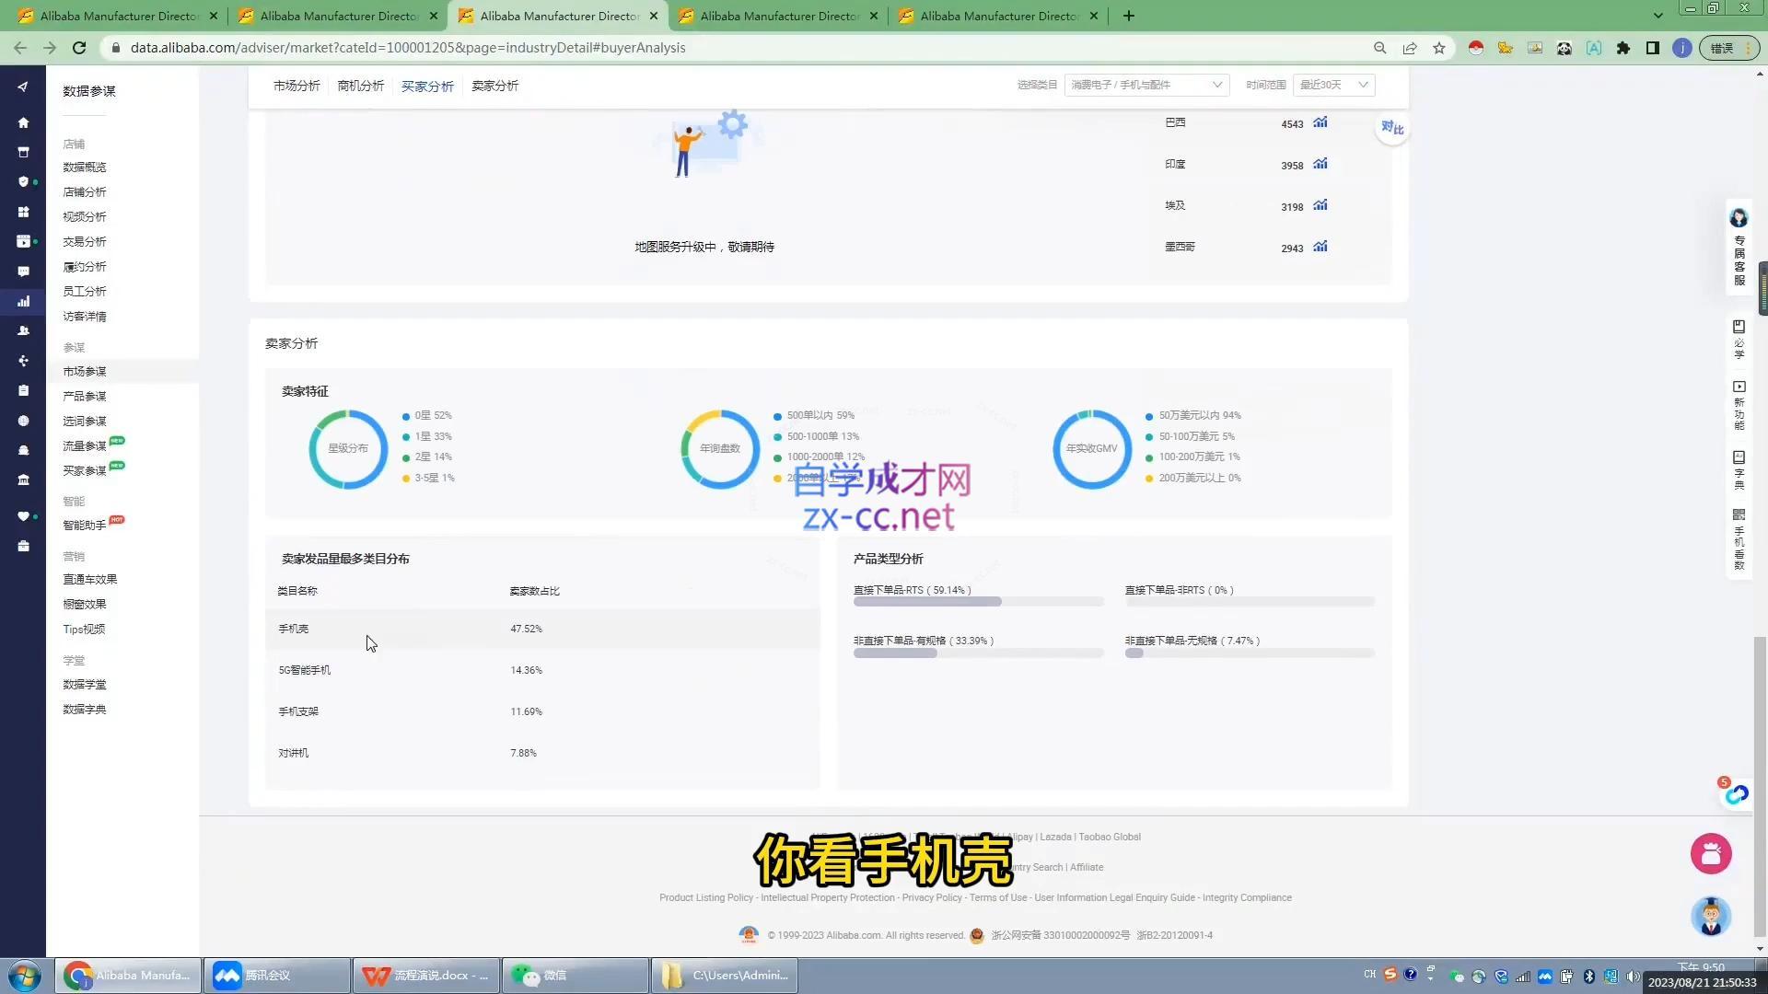The height and width of the screenshot is (994, 1768).
Task: Switch to the 卖家分析 tab
Action: (494, 86)
